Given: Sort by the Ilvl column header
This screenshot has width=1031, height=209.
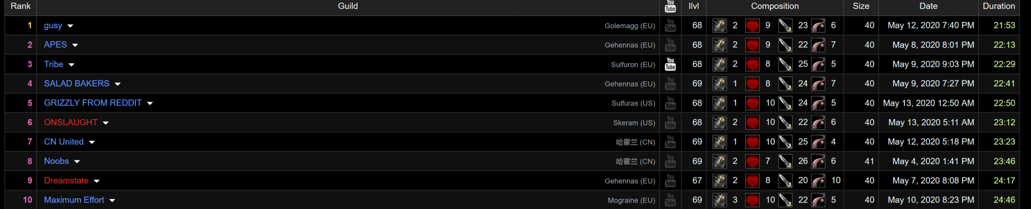Looking at the screenshot, I should coord(694,6).
